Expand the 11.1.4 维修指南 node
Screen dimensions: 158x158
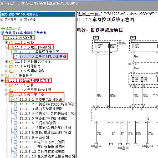coord(7,66)
